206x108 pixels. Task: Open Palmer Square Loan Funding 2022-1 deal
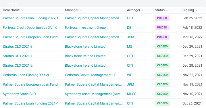30,18
